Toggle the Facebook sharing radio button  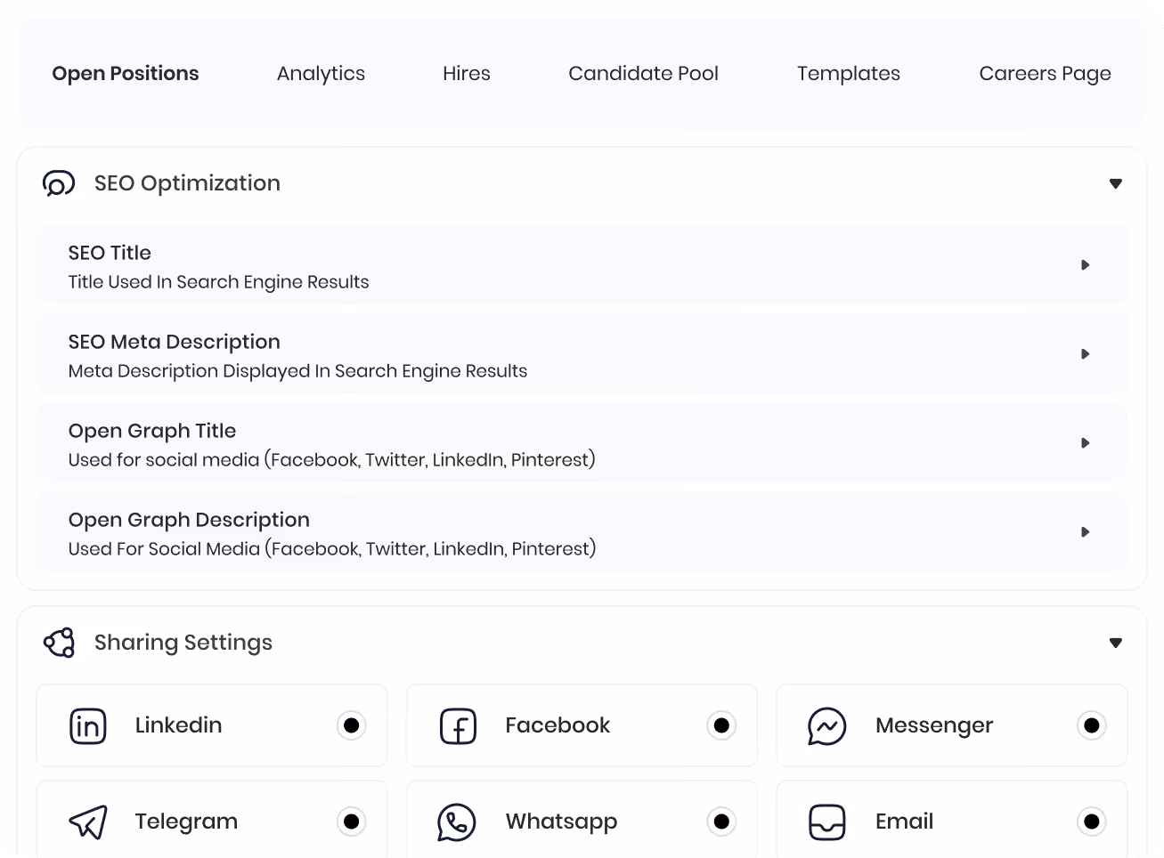721,725
